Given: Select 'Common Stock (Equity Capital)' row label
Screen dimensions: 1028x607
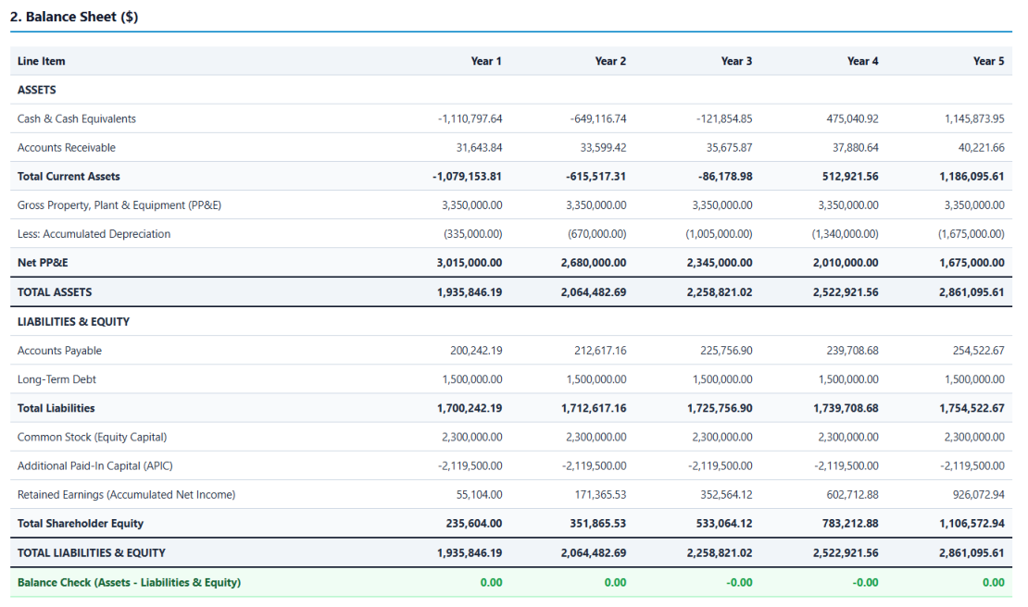Looking at the screenshot, I should tap(92, 437).
